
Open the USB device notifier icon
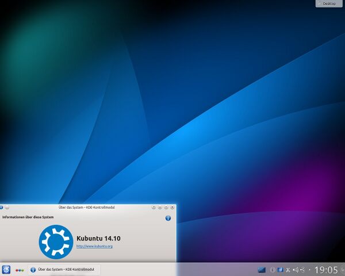[302, 269]
